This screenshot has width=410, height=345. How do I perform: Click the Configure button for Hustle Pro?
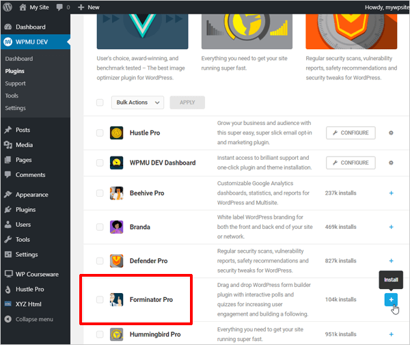(350, 133)
